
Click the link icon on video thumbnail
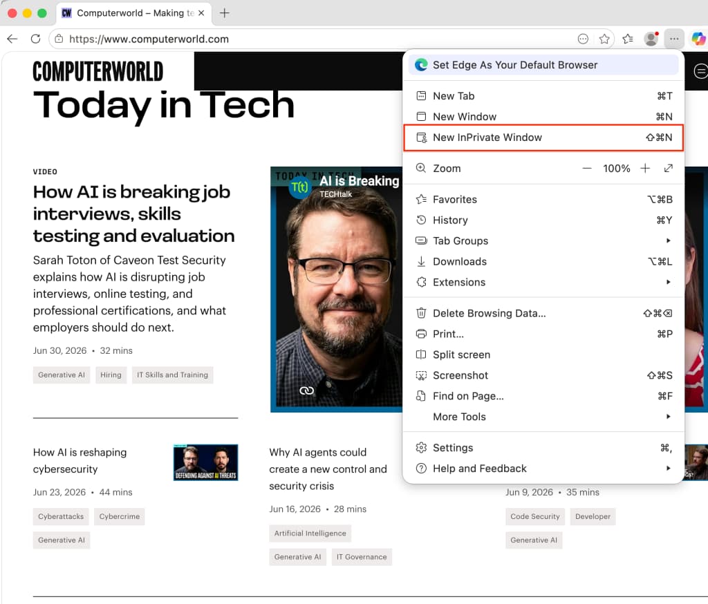click(x=306, y=390)
